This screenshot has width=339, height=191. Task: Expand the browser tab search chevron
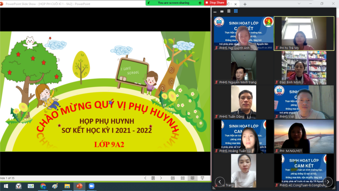298,4
